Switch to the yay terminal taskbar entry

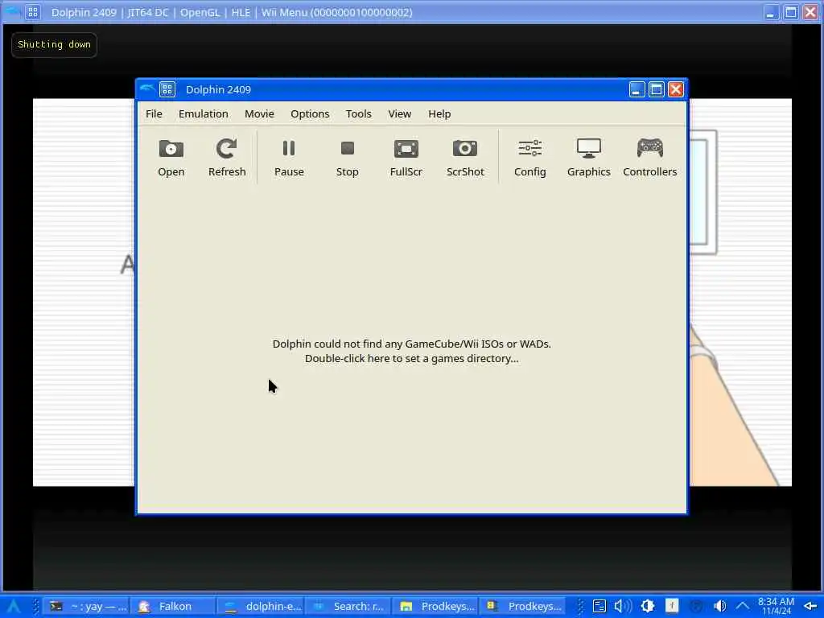tap(86, 607)
